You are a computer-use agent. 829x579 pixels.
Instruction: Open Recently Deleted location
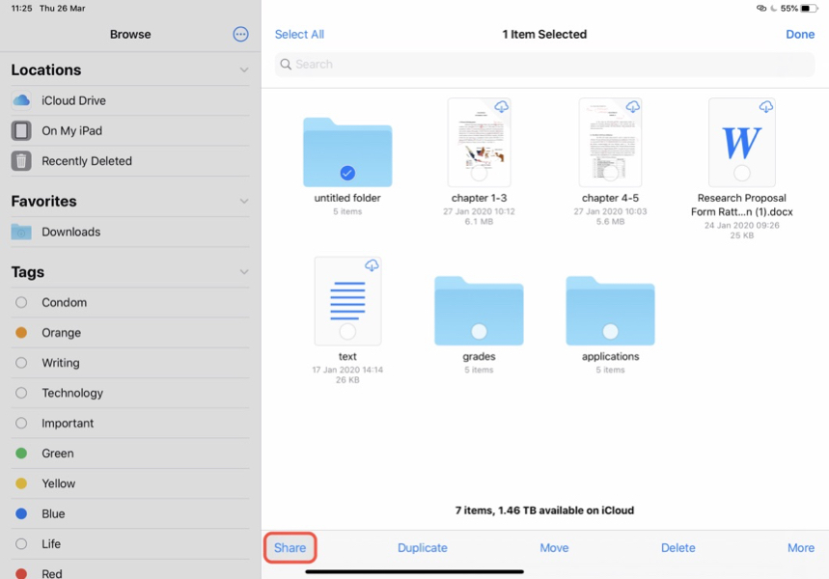130,161
